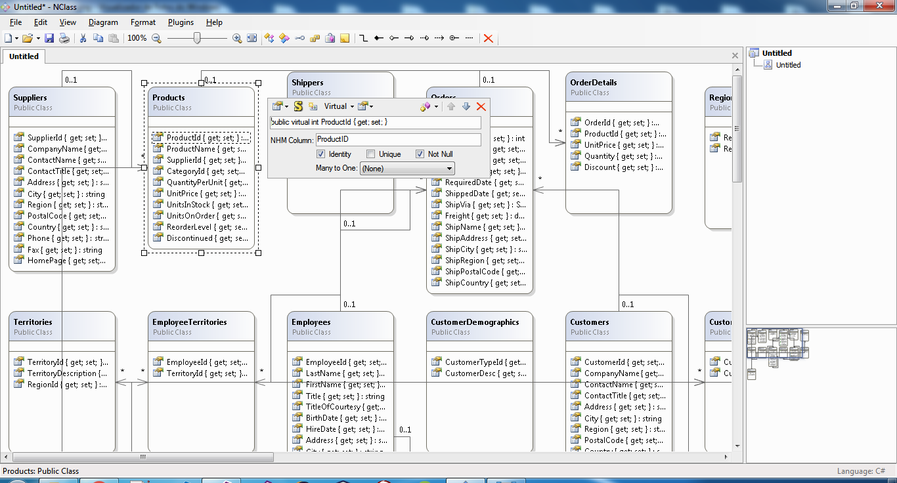This screenshot has height=483, width=897.
Task: Add a New Interface from toolbar
Action: 300,38
